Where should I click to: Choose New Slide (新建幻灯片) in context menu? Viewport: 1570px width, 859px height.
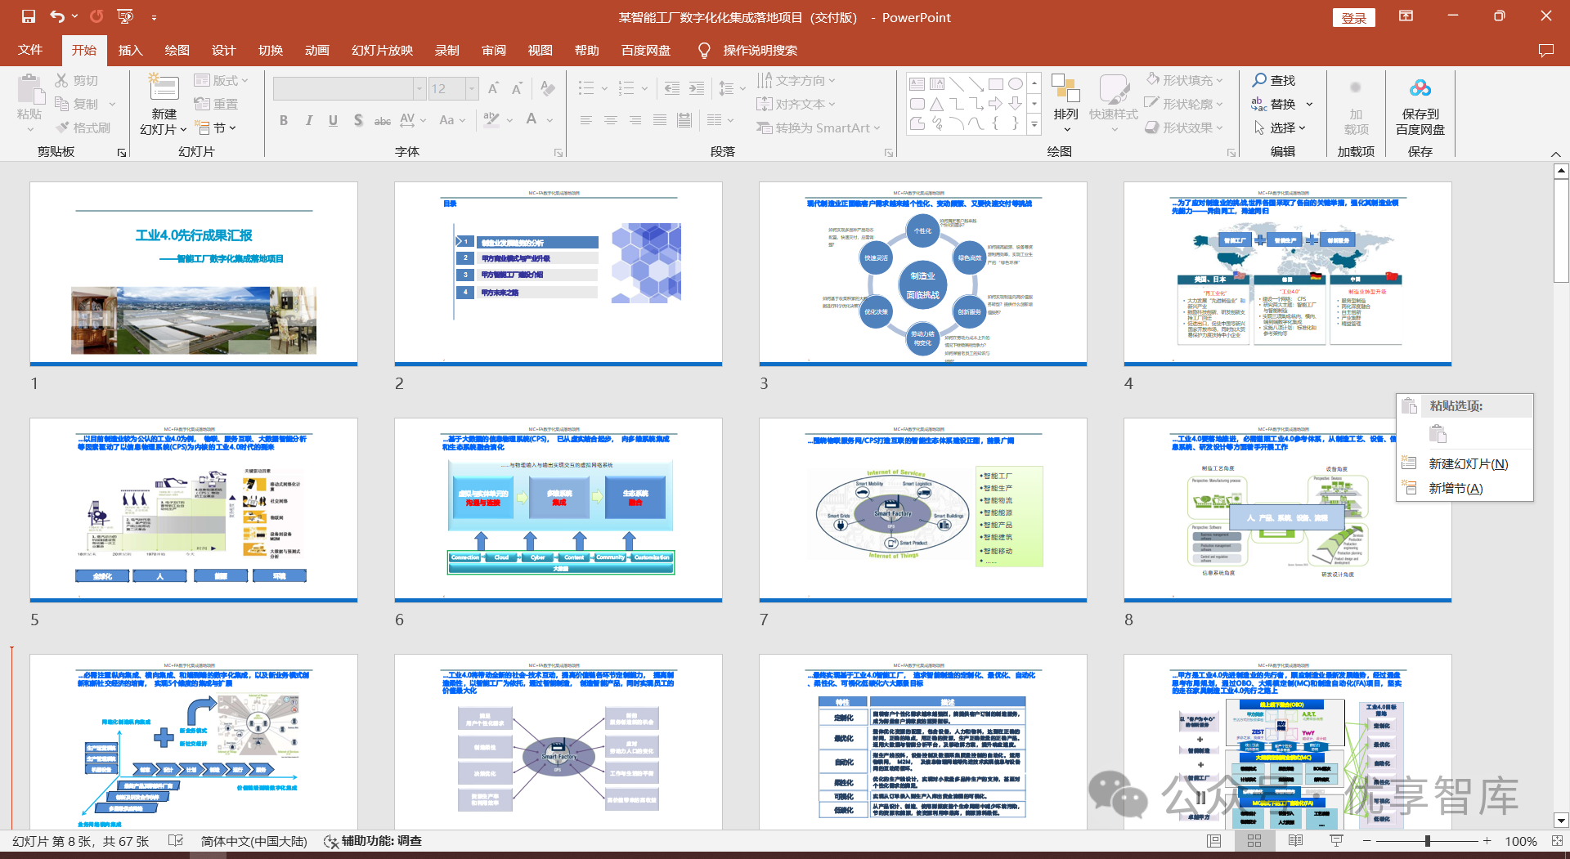tap(1465, 463)
